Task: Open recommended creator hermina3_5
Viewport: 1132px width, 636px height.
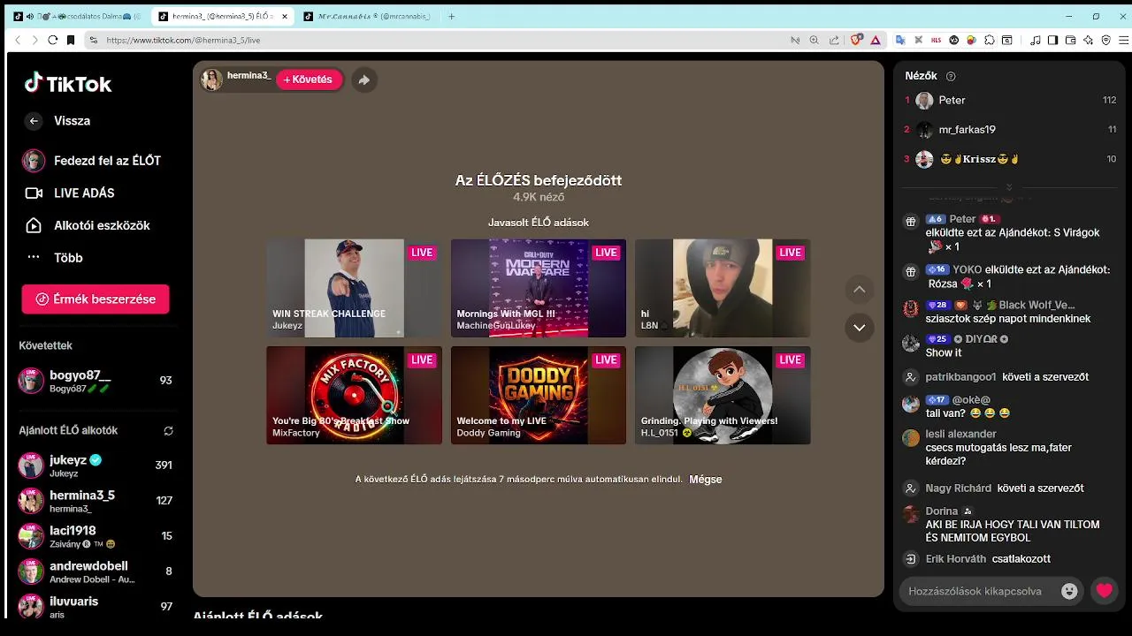Action: coord(96,501)
